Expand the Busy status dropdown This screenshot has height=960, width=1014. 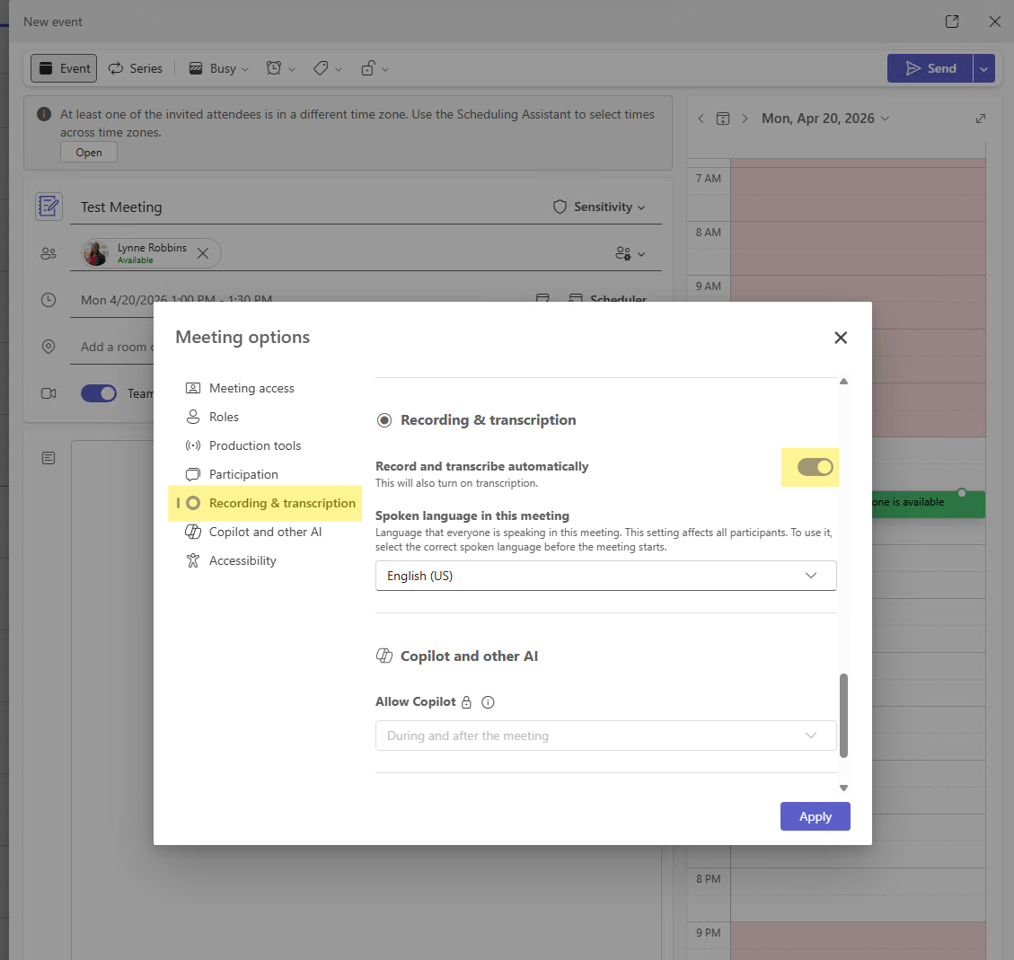pyautogui.click(x=219, y=68)
